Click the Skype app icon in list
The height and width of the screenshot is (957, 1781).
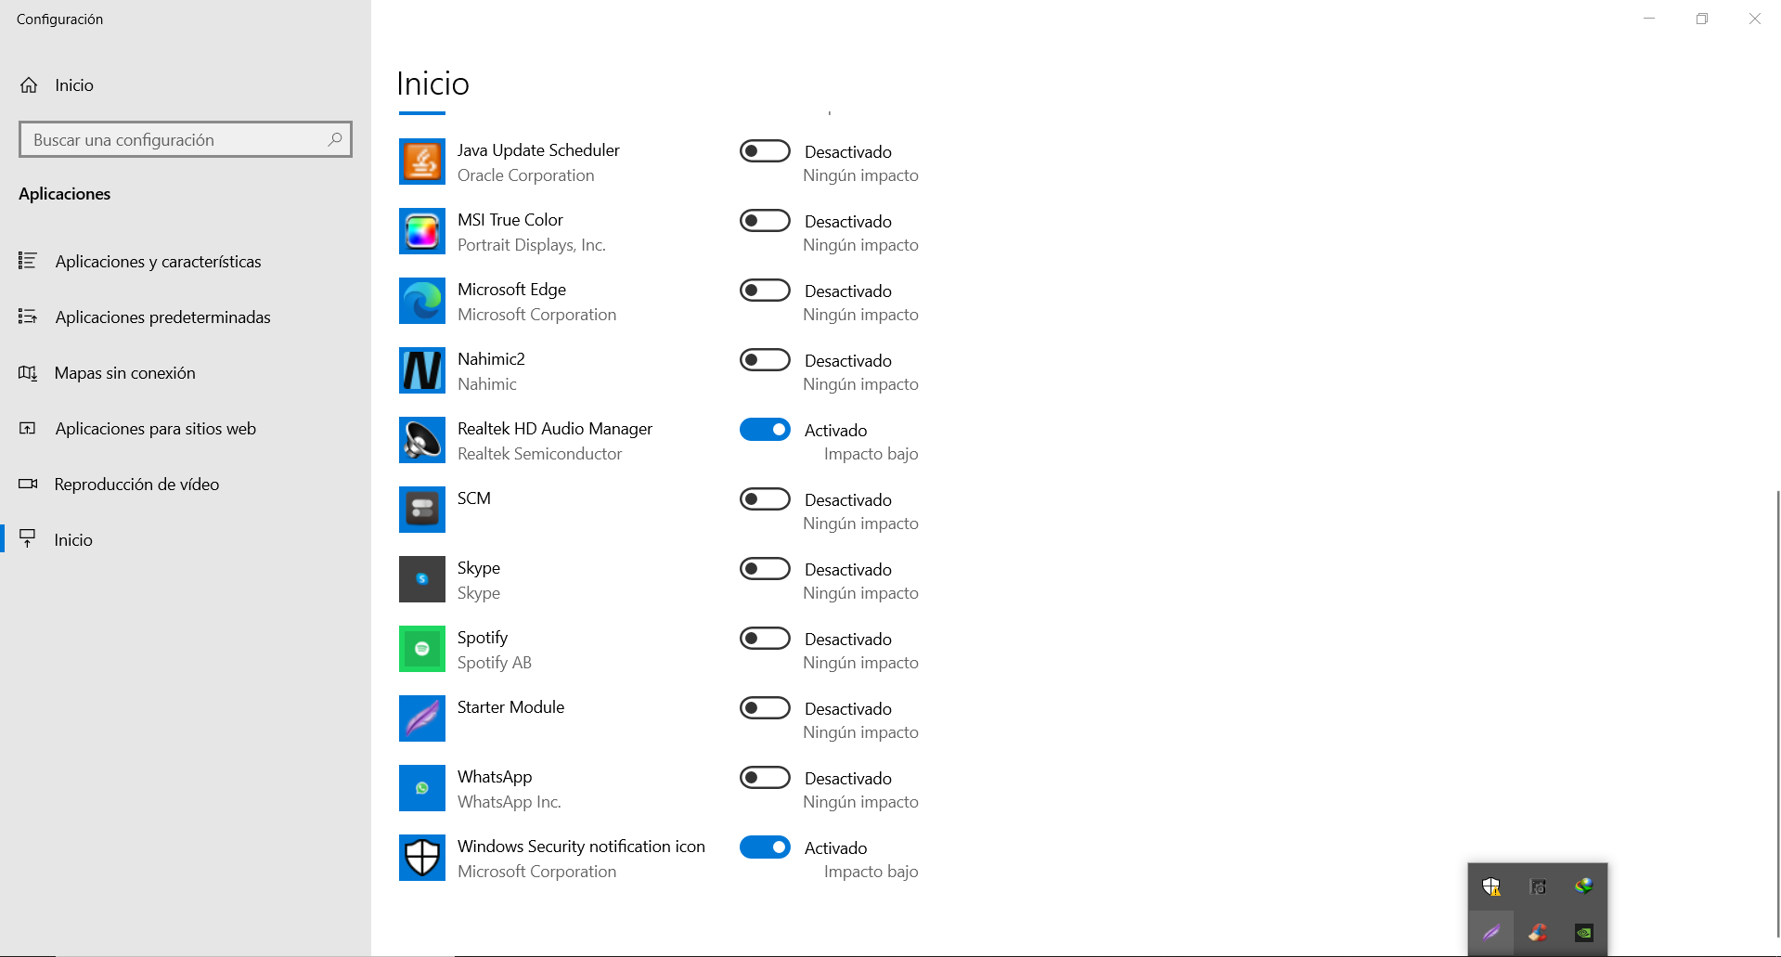tap(422, 579)
